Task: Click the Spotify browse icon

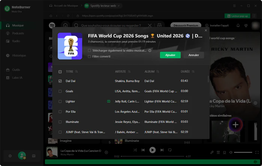Action: click(159, 25)
